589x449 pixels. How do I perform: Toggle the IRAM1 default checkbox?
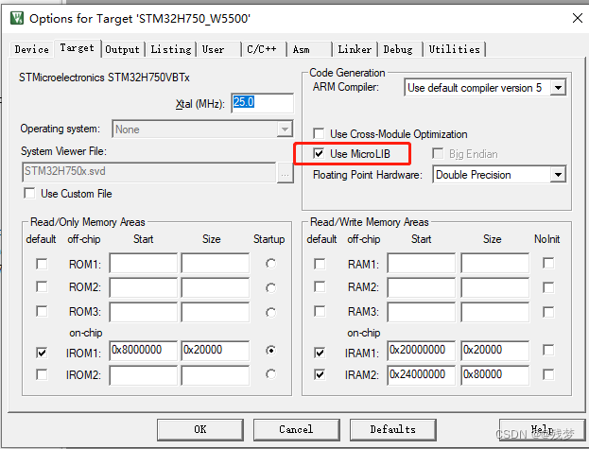click(320, 353)
